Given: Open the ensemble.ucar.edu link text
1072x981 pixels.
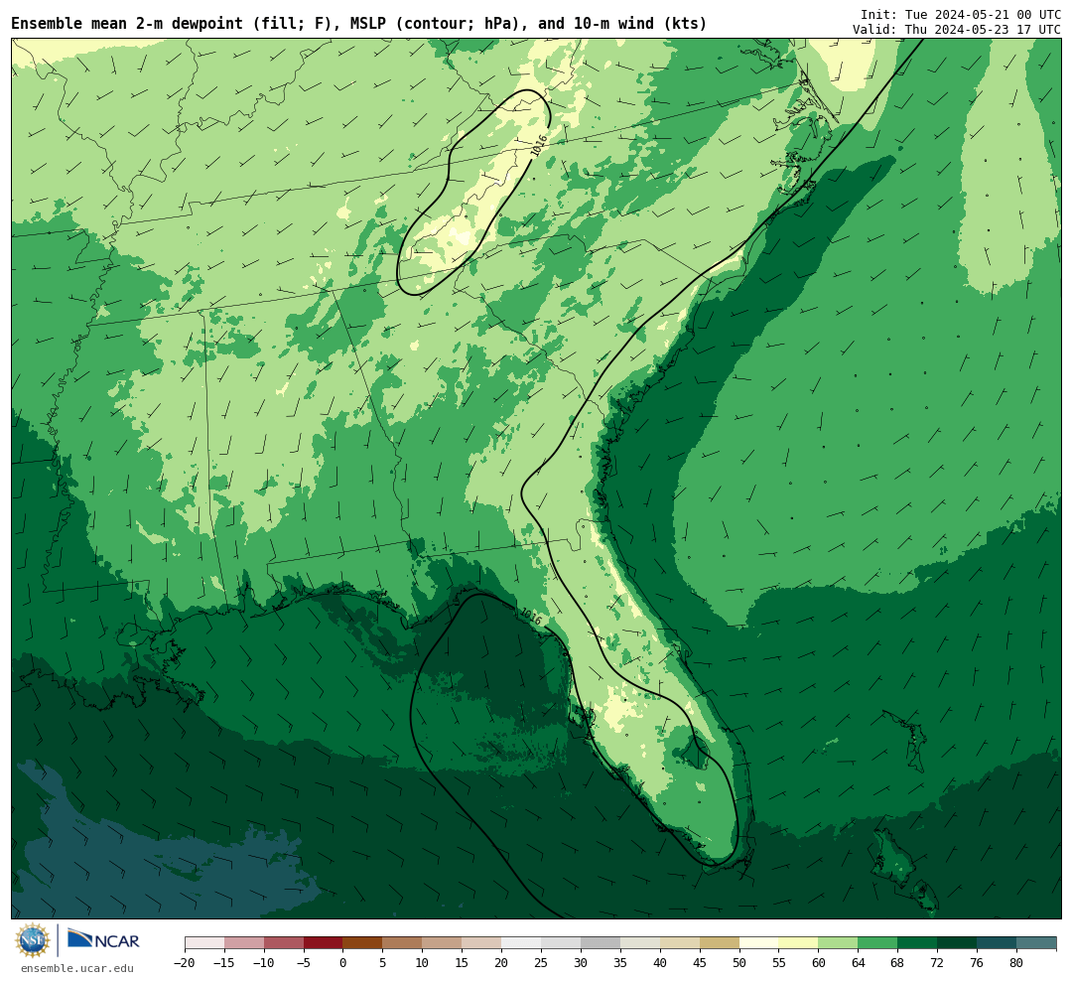Looking at the screenshot, I should (x=77, y=968).
